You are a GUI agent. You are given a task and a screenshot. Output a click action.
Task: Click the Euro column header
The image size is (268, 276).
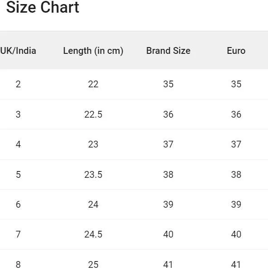(x=236, y=51)
